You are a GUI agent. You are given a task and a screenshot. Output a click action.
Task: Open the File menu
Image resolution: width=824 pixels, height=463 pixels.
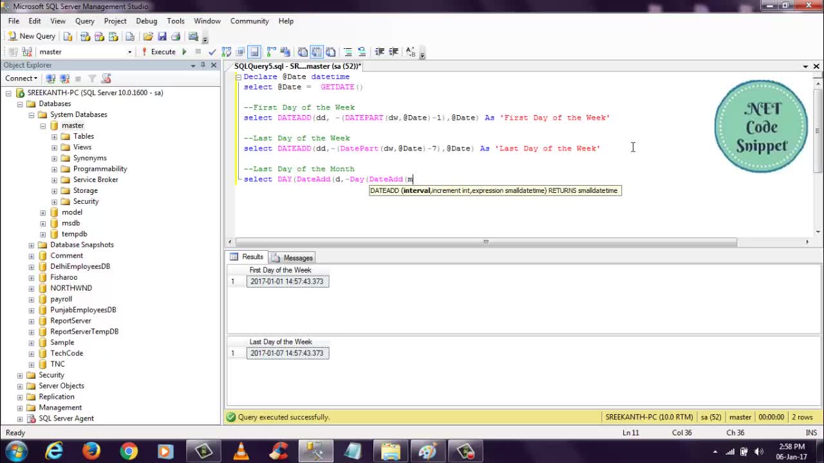click(14, 21)
